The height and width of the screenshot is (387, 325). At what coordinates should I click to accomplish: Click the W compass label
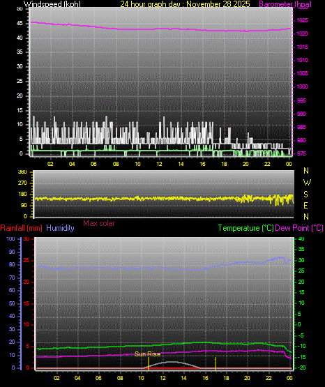tap(307, 183)
